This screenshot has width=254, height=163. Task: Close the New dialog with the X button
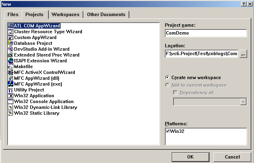[x=250, y=4]
